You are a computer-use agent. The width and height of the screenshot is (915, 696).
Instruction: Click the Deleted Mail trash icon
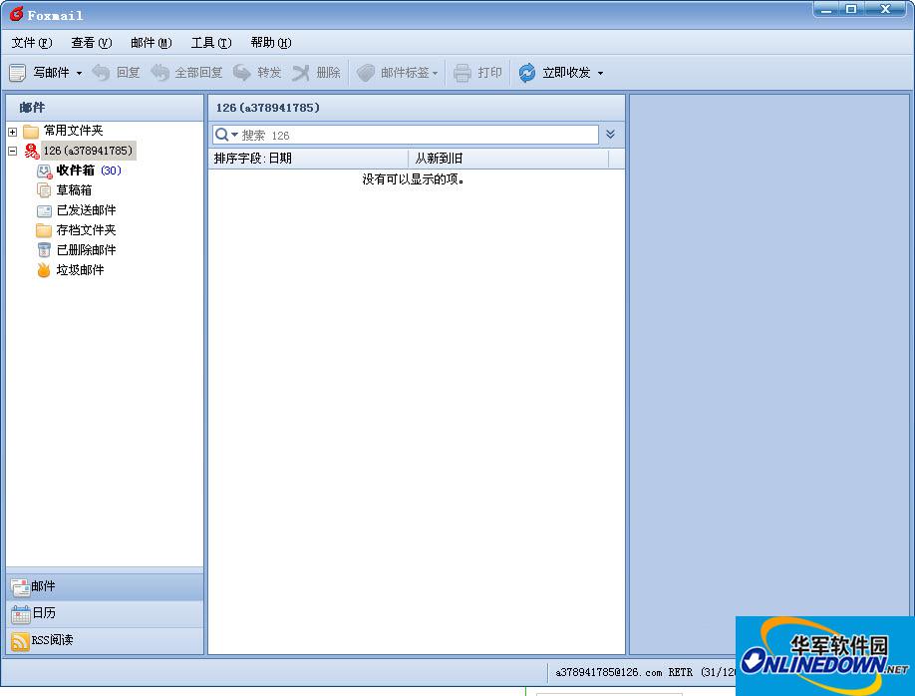point(44,250)
